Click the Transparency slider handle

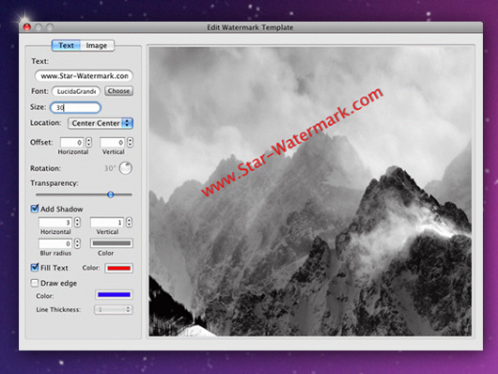[x=111, y=195]
